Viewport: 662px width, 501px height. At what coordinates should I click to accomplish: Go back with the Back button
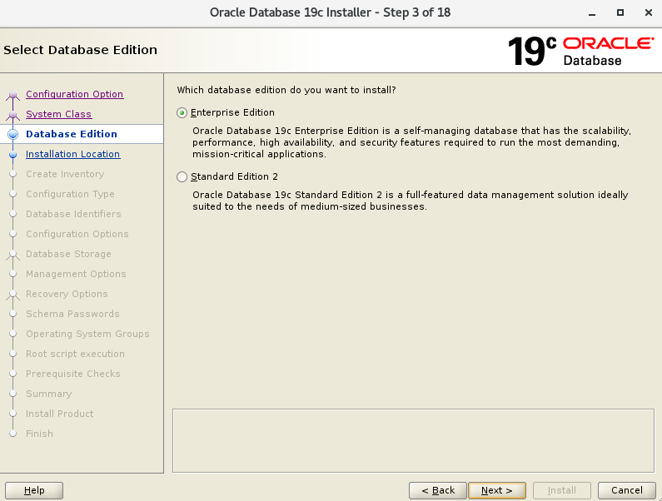click(x=438, y=490)
